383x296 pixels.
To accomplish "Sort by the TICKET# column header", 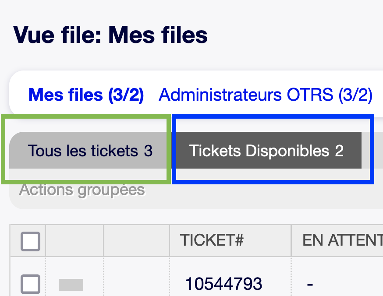I will click(x=212, y=240).
